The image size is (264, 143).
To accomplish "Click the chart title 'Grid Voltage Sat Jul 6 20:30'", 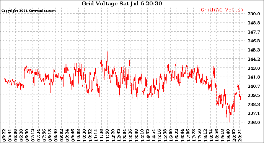I will click(x=122, y=3).
